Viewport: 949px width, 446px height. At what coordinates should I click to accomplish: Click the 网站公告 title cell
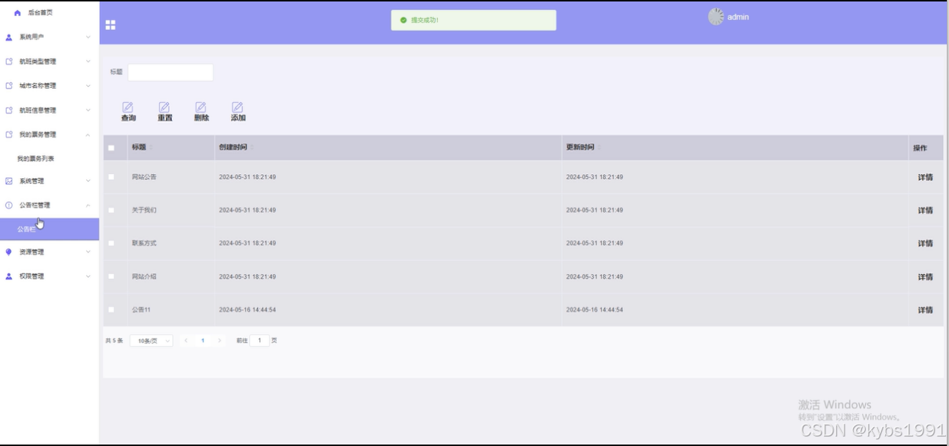[x=144, y=177]
